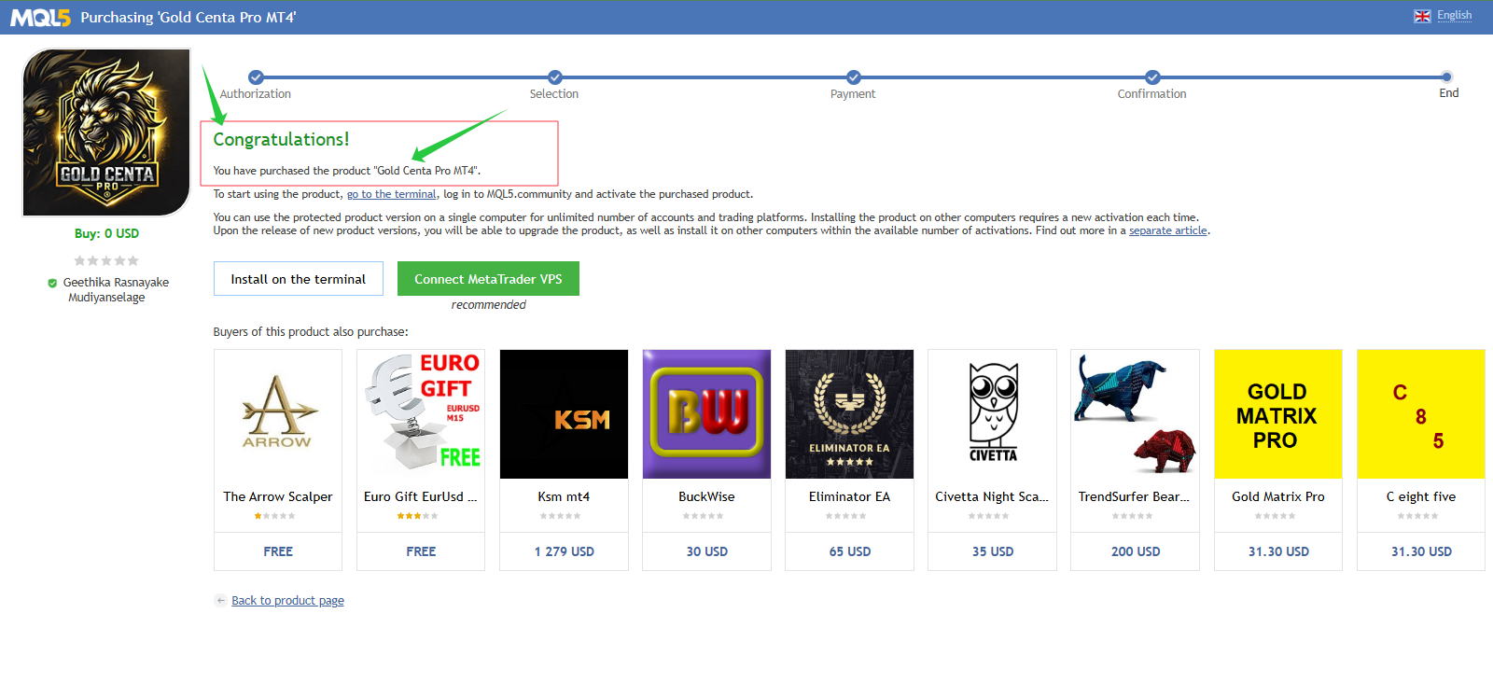Open the Ksm mt4 product icon
1493x697 pixels.
pyautogui.click(x=564, y=414)
